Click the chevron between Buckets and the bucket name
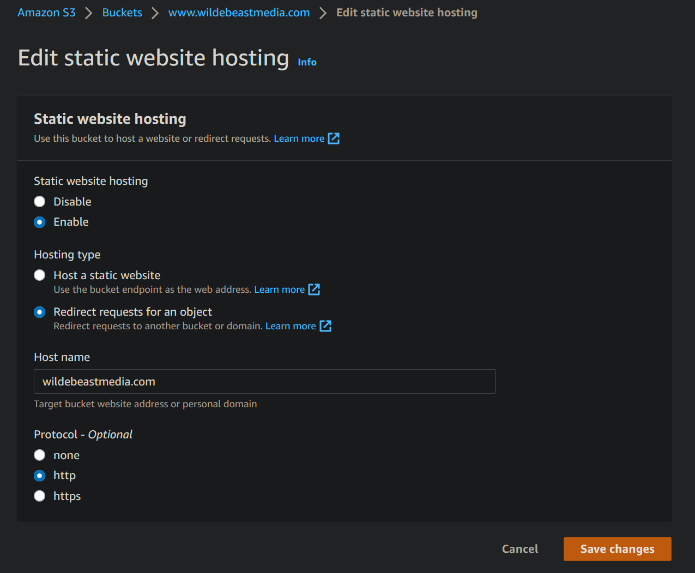The image size is (695, 573). click(x=155, y=12)
